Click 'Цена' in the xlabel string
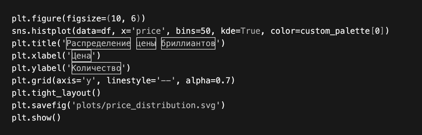 click(81, 56)
